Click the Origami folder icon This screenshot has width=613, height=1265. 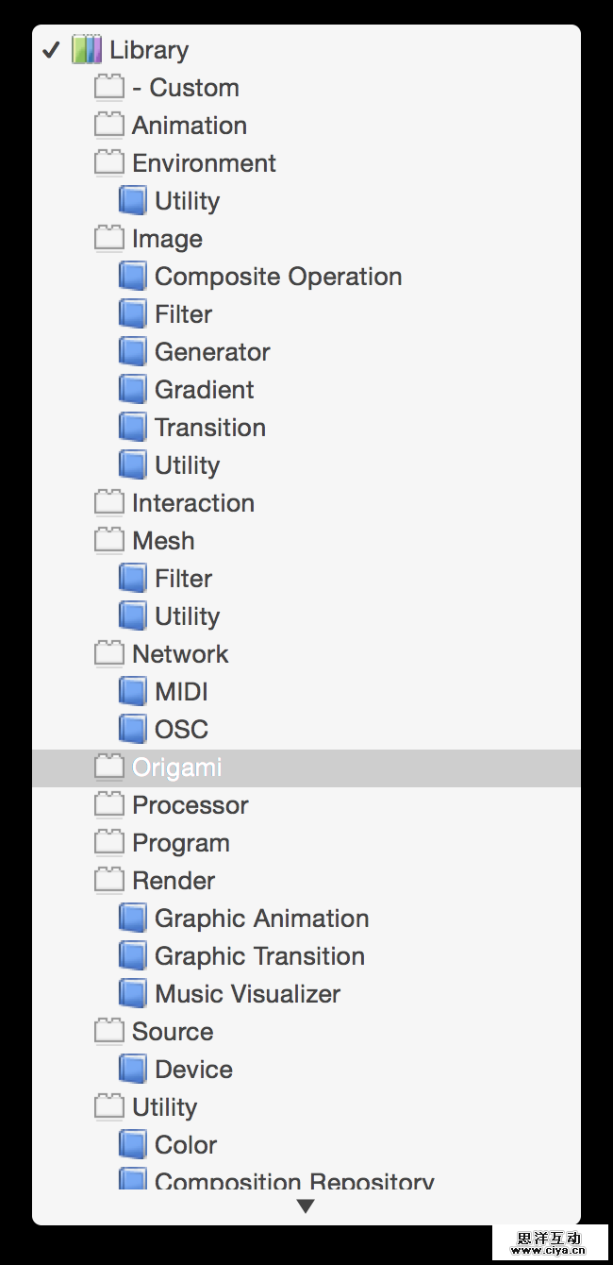(109, 767)
